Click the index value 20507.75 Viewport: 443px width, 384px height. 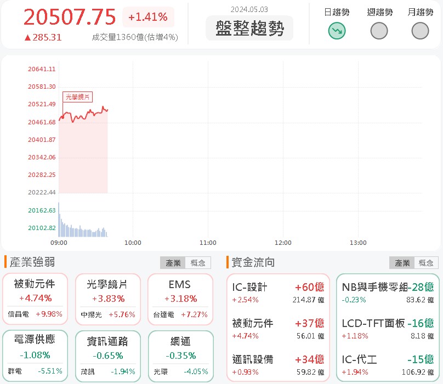[70, 17]
